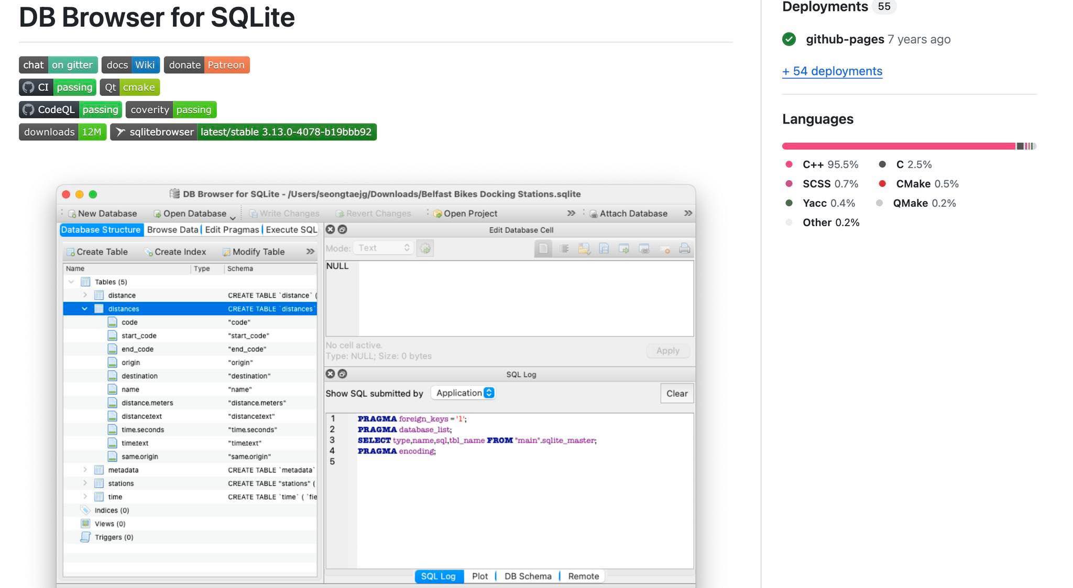The width and height of the screenshot is (1073, 588).
Task: Click the Open Database toolbar button
Action: tap(190, 214)
